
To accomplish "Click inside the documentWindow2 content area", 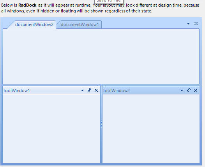I will tap(101, 56).
